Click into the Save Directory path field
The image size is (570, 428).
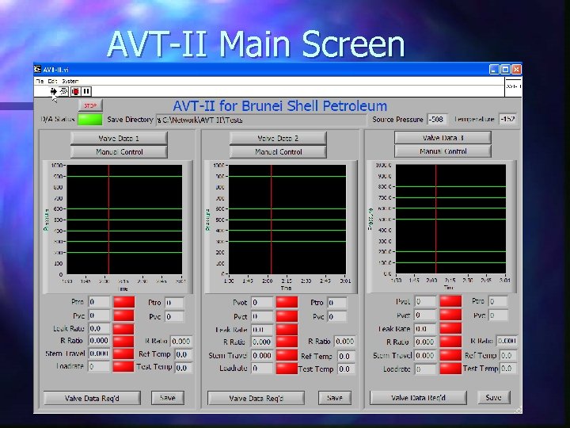pos(261,120)
